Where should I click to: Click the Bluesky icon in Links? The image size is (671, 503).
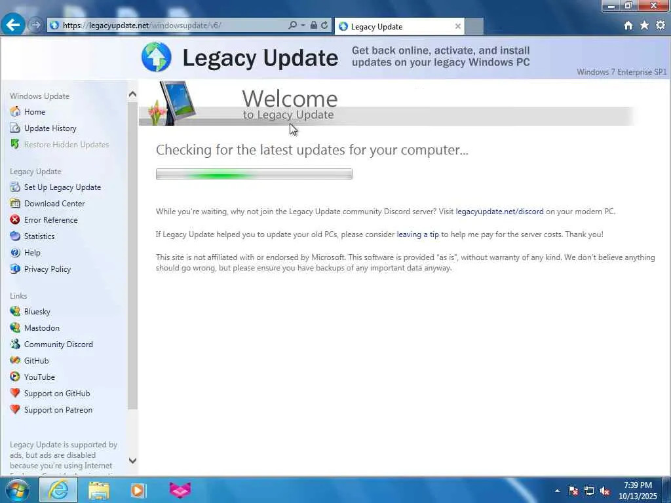pos(16,311)
